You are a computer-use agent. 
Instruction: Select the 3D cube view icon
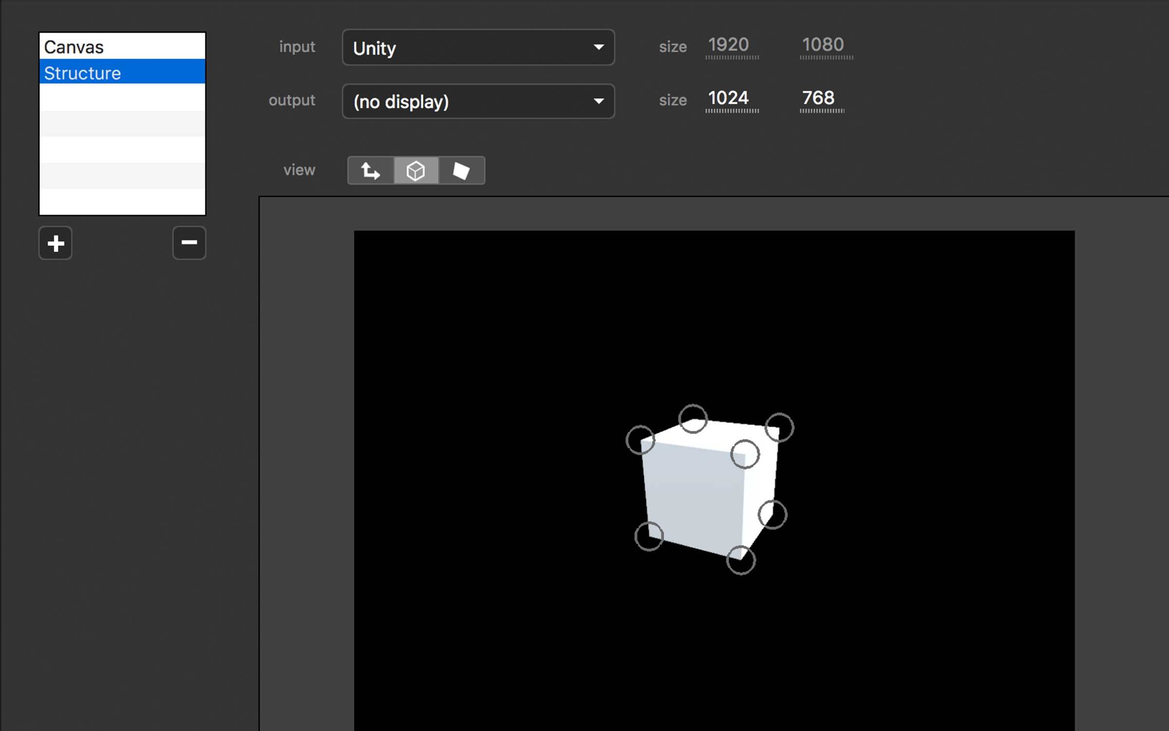coord(416,171)
